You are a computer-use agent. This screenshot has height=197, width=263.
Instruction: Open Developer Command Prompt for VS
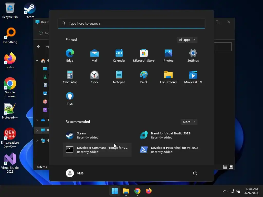97,150
